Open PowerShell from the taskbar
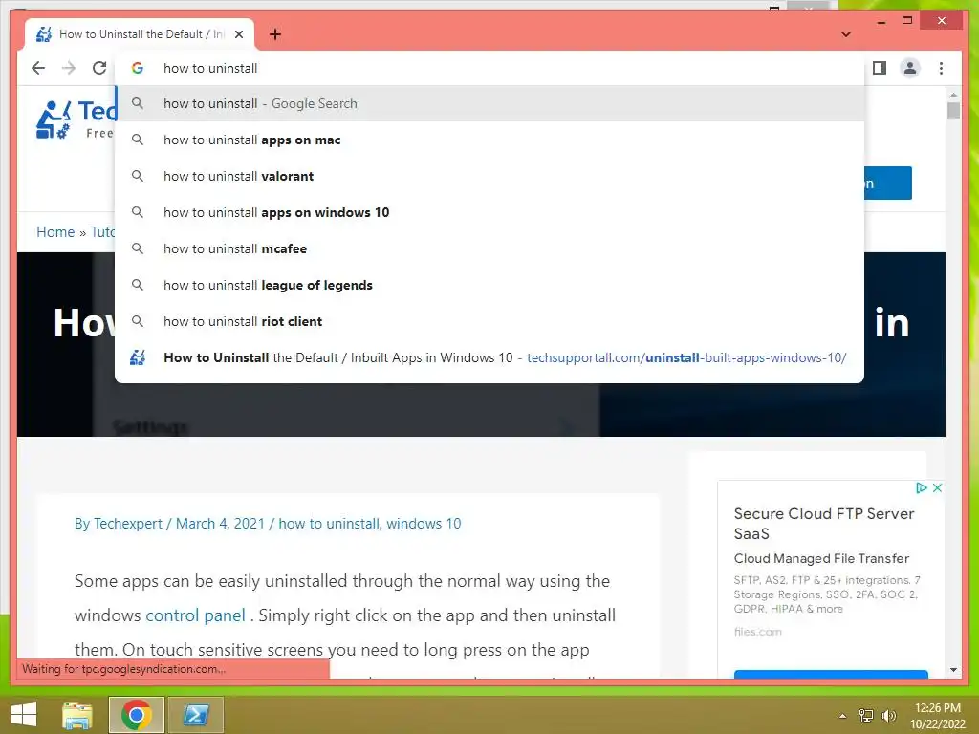 click(x=195, y=715)
